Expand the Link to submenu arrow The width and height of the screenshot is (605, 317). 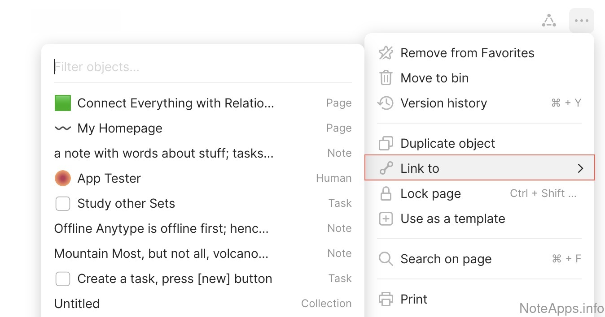pyautogui.click(x=580, y=168)
